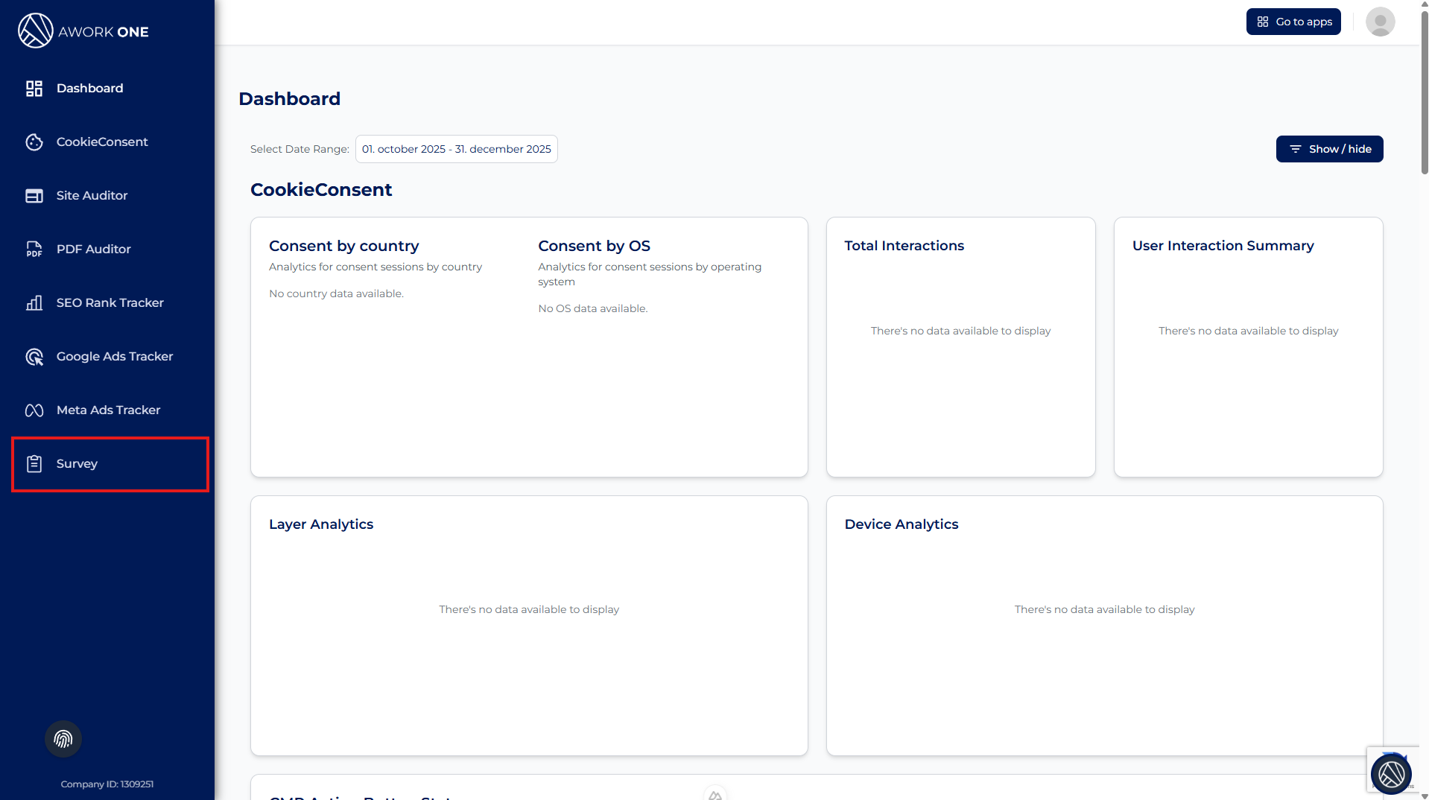
Task: Click the Consent by country heading
Action: coord(344,246)
